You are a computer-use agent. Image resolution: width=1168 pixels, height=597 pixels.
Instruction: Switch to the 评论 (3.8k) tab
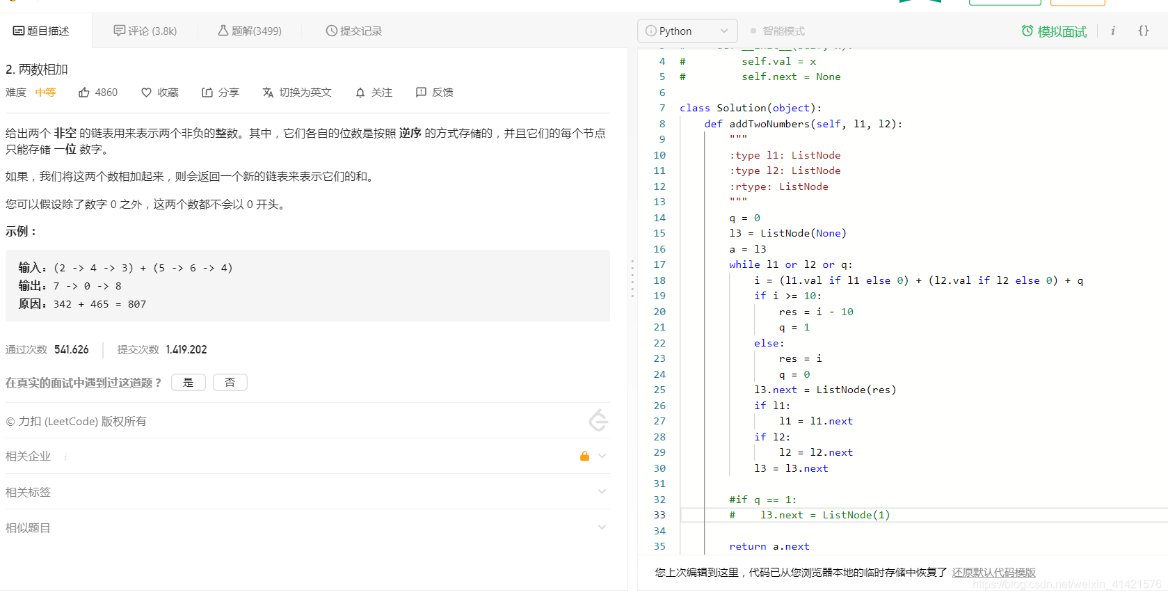pyautogui.click(x=145, y=31)
